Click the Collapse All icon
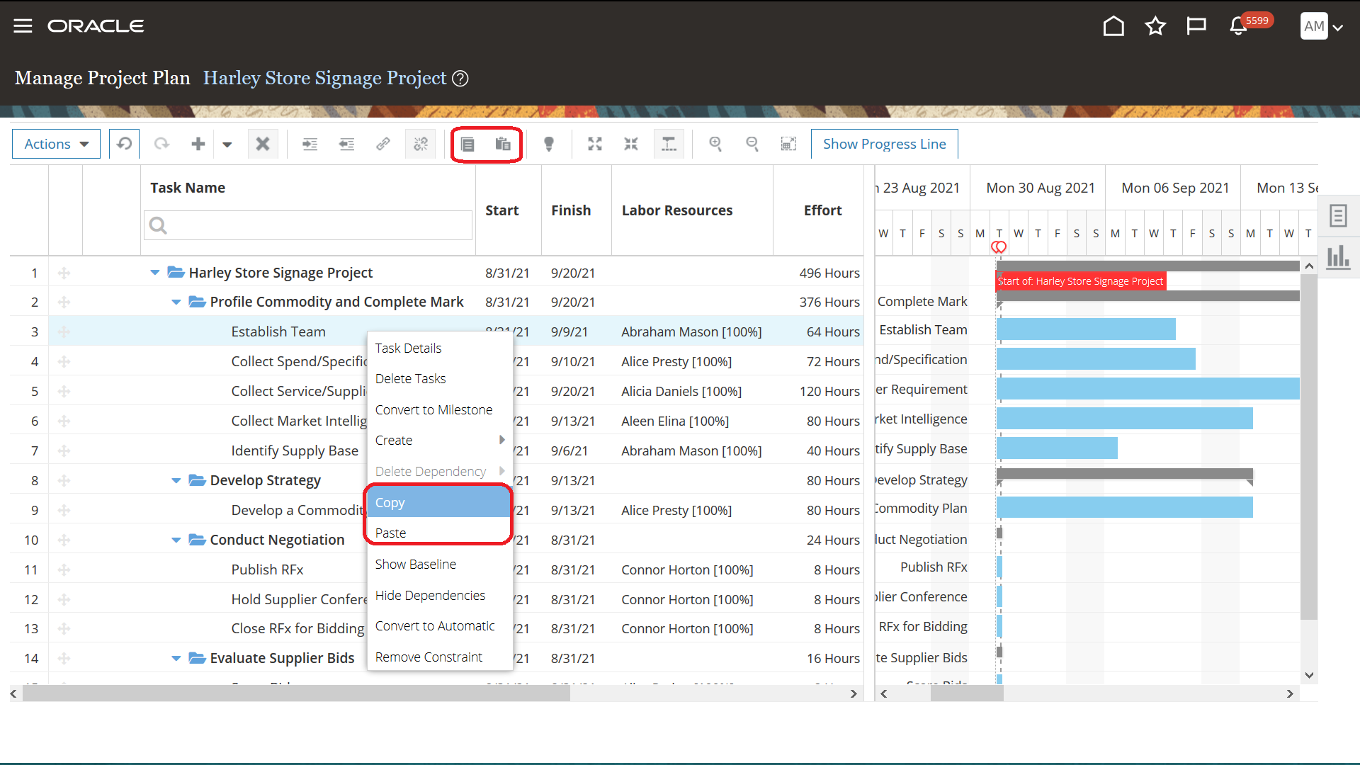The image size is (1360, 765). 631,144
